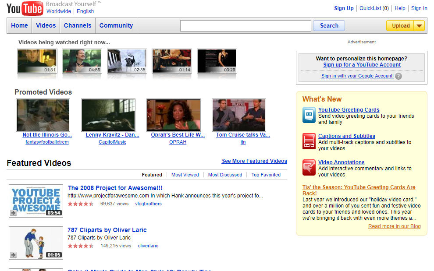Open Tis' the Season blog headline
This screenshot has height=271, width=434.
coord(359,190)
